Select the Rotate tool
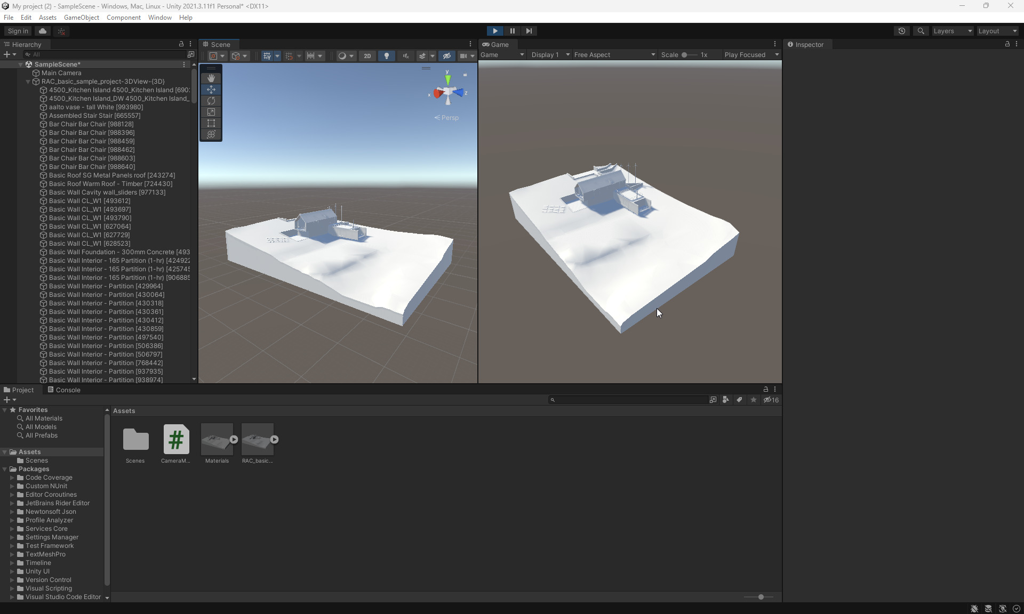This screenshot has height=614, width=1024. [x=211, y=101]
